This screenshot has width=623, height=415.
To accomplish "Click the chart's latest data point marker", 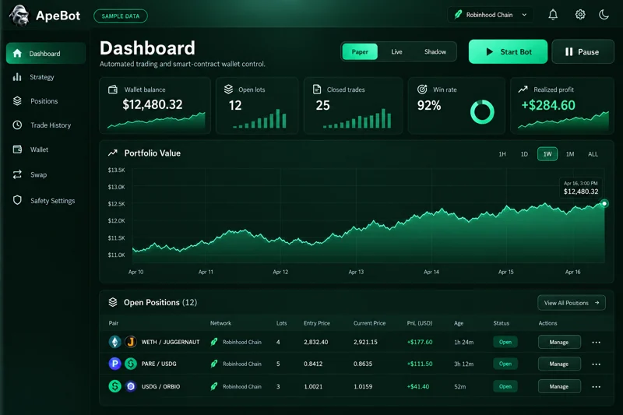I will pyautogui.click(x=604, y=203).
